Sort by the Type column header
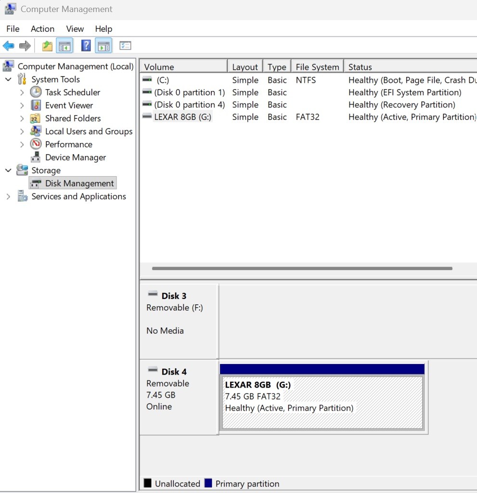The height and width of the screenshot is (493, 477). tap(277, 66)
